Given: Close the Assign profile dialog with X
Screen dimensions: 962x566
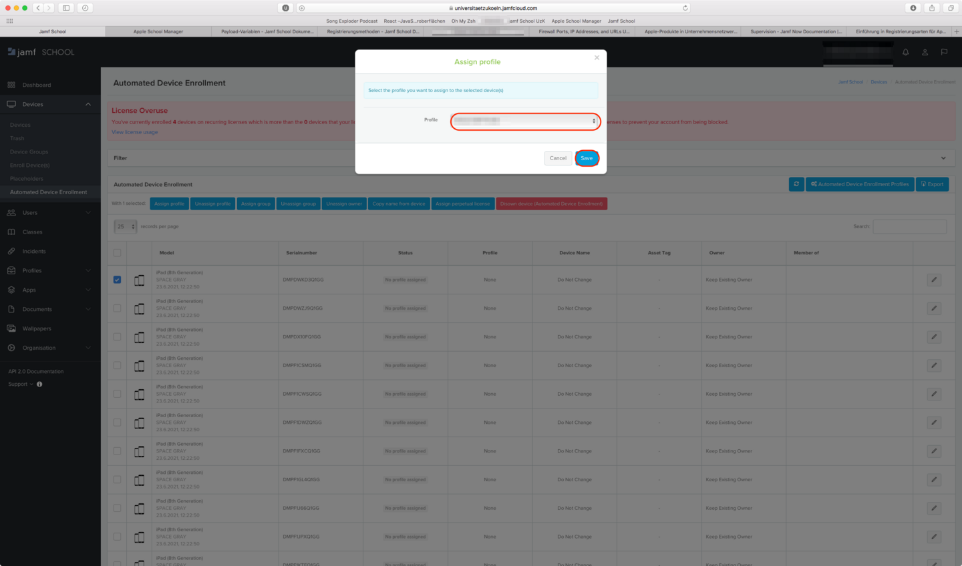Looking at the screenshot, I should tap(597, 57).
